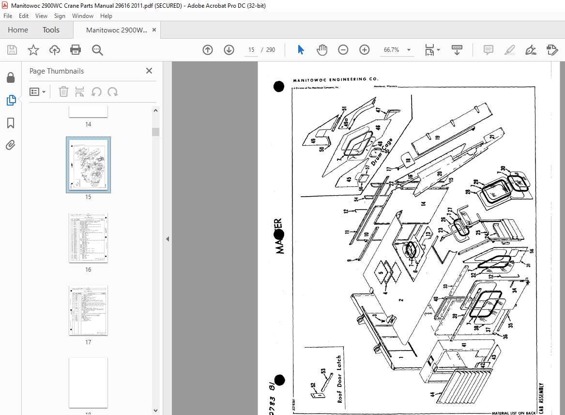
Task: Select page 16 thumbnail
Action: 88,238
